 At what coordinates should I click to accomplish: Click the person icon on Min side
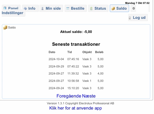(x=43, y=8)
